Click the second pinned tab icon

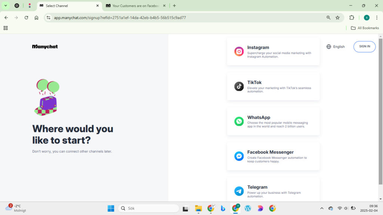30,6
